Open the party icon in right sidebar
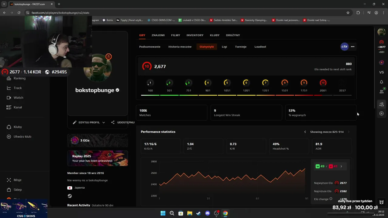The width and height of the screenshot is (388, 218). tap(382, 104)
